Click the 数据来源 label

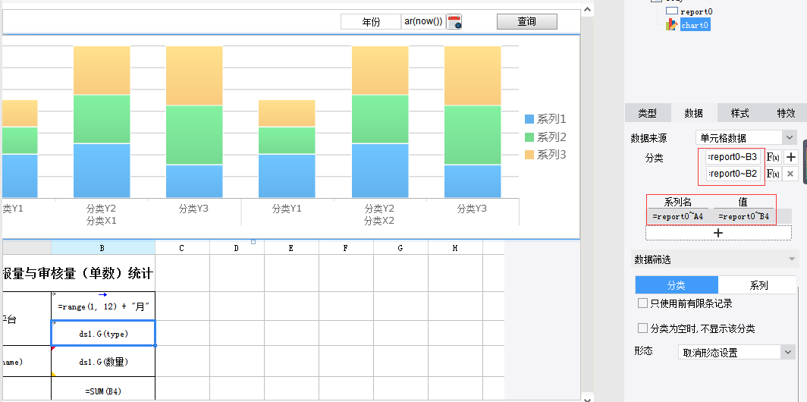648,138
